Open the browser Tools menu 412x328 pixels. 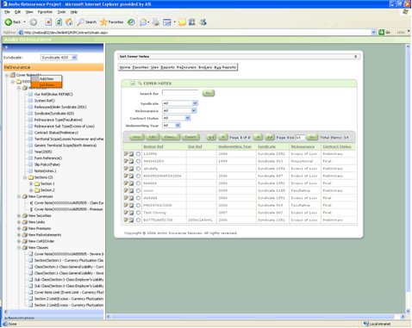[61, 12]
